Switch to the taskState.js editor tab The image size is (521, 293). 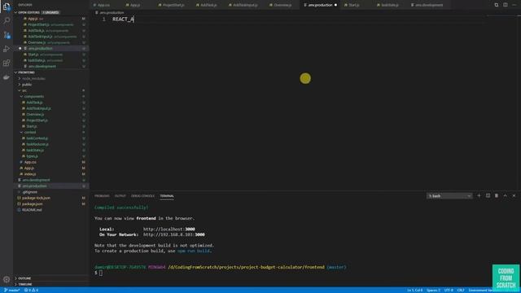(x=389, y=5)
